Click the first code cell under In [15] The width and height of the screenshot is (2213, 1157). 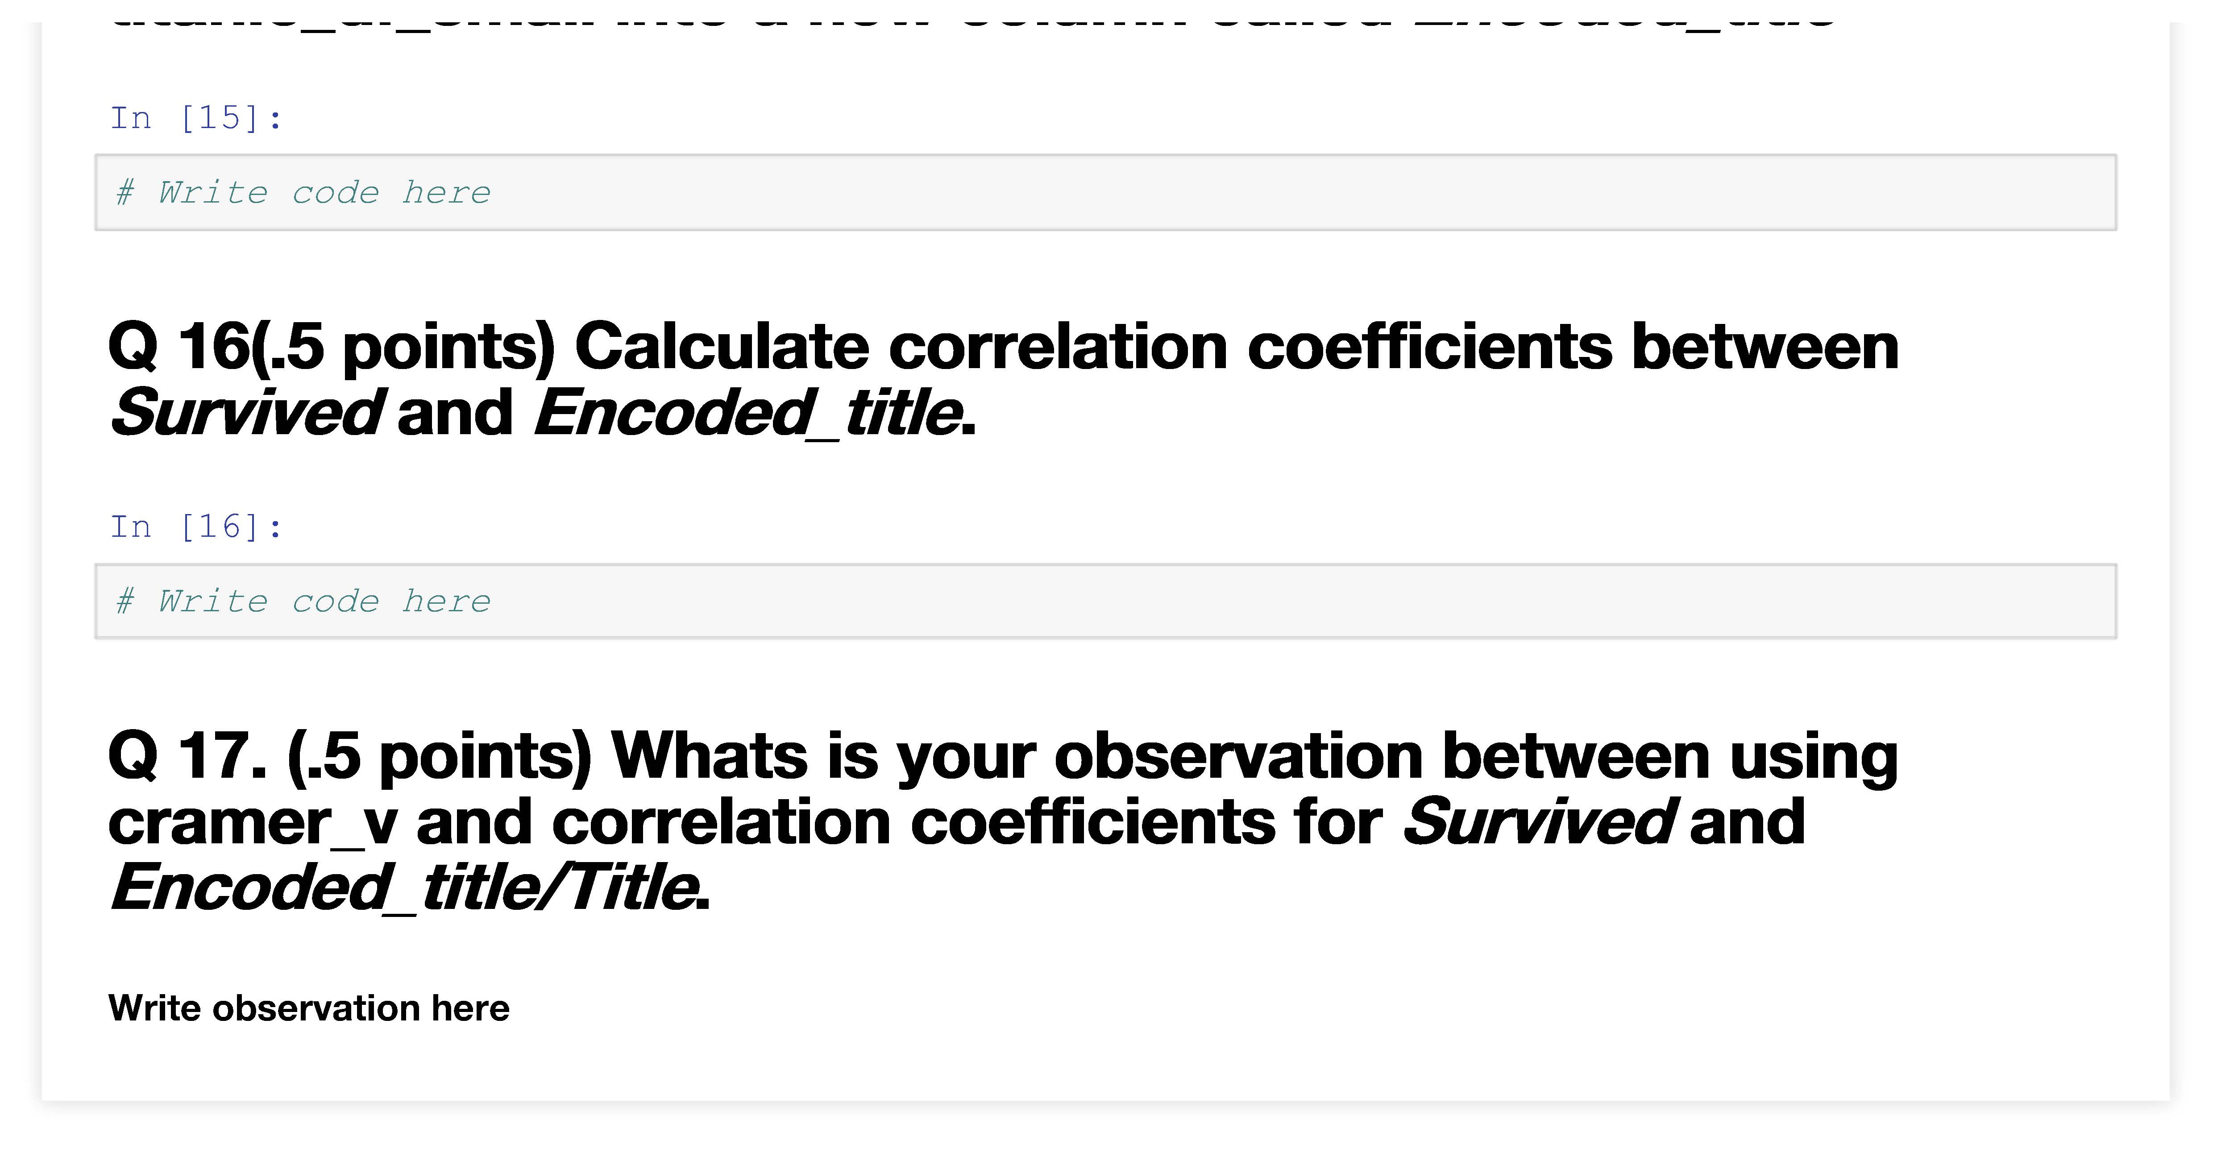(x=1105, y=192)
